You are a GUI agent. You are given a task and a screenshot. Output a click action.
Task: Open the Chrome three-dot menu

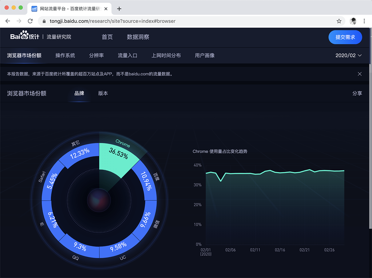tap(364, 21)
